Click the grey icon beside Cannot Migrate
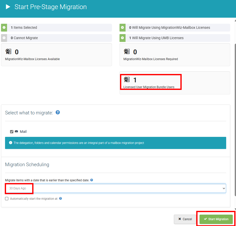 tap(4, 38)
